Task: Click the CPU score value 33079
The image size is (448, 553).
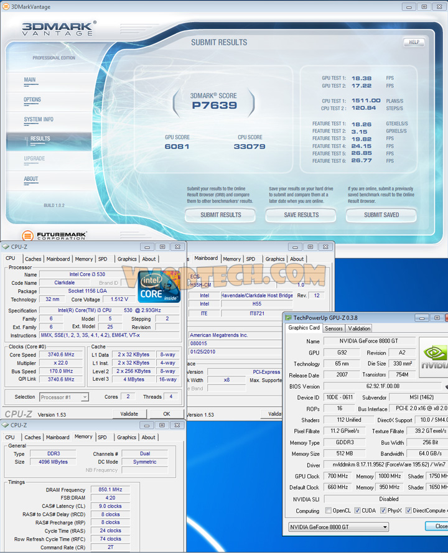Action: pos(250,146)
